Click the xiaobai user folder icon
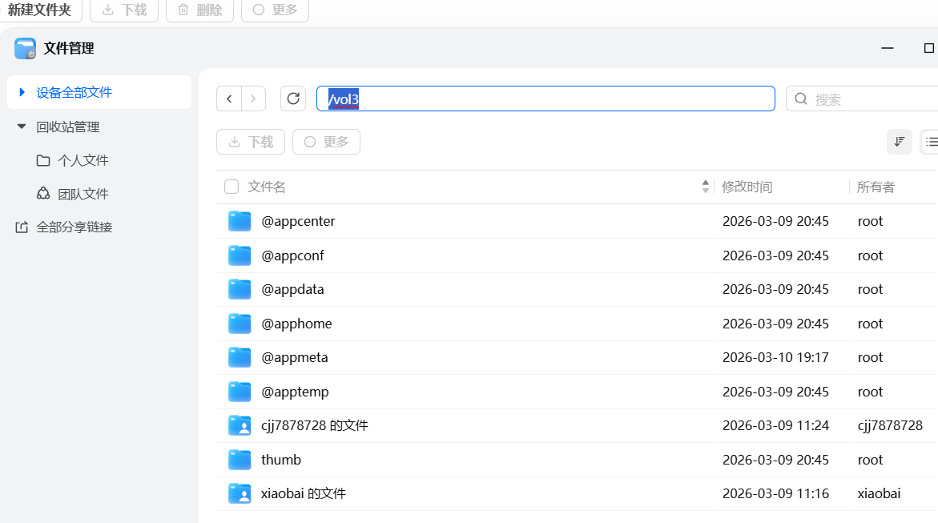Image resolution: width=938 pixels, height=523 pixels. (x=240, y=493)
